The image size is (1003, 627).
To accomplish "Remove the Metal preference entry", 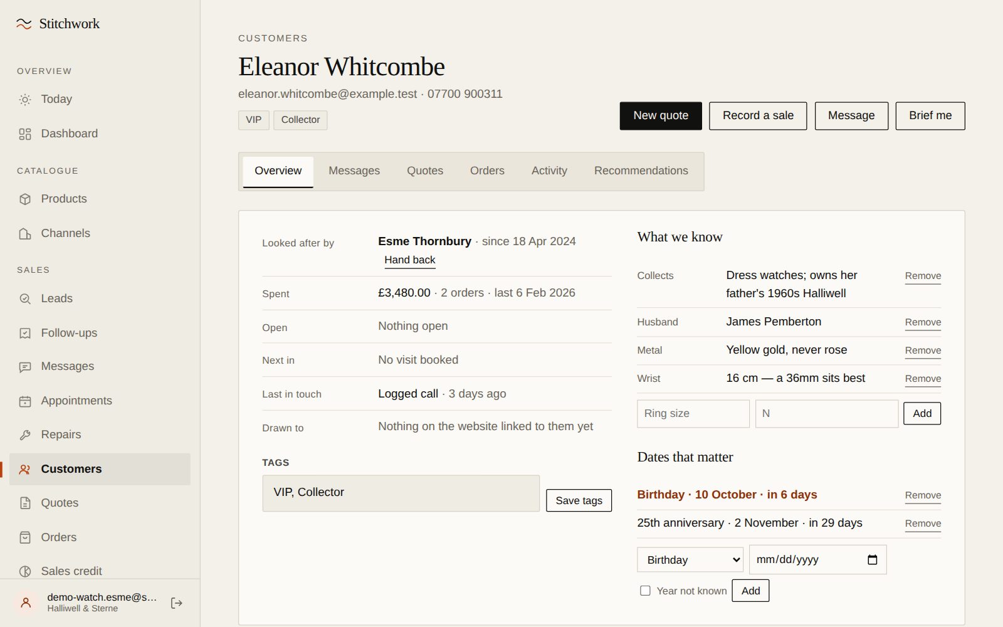I will pos(923,351).
